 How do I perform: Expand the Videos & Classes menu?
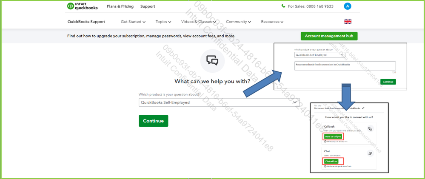pyautogui.click(x=199, y=22)
